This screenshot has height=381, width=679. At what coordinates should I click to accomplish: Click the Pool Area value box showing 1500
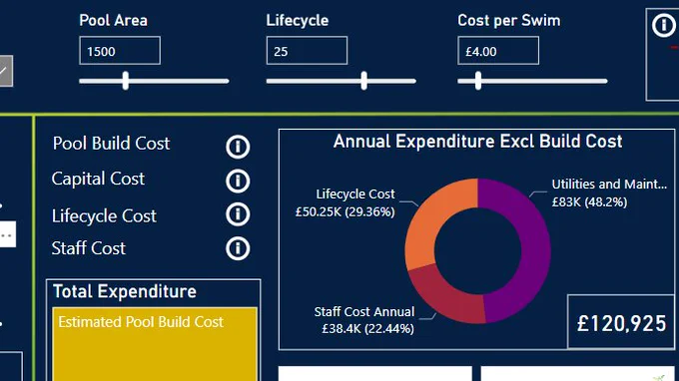120,51
